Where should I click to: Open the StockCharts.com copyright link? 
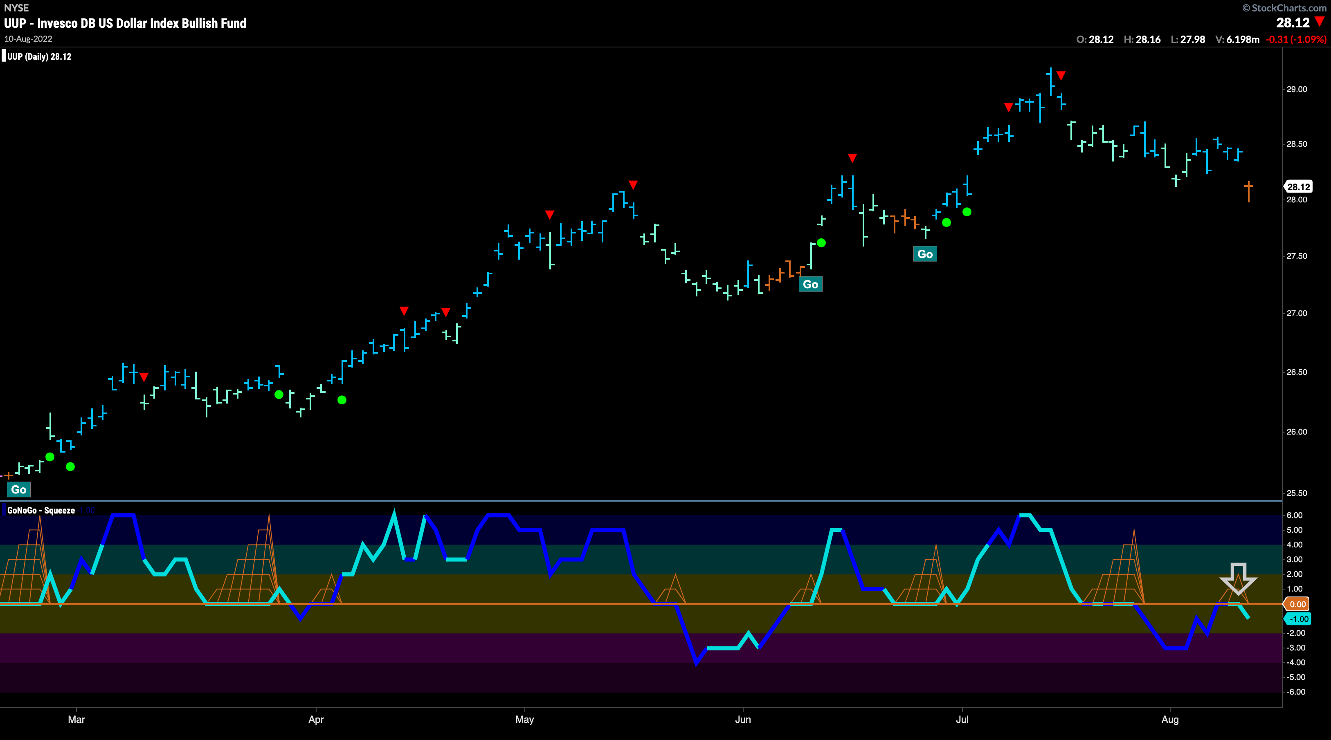tap(1284, 8)
